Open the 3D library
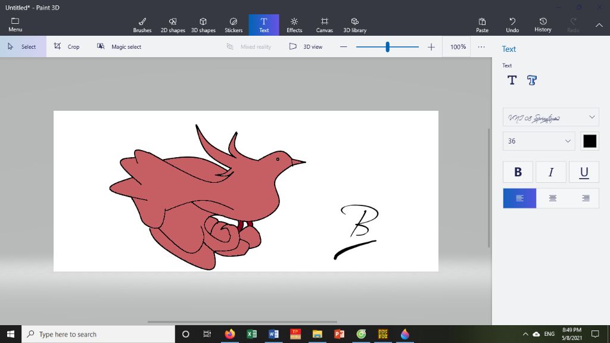The width and height of the screenshot is (610, 343). click(x=355, y=25)
